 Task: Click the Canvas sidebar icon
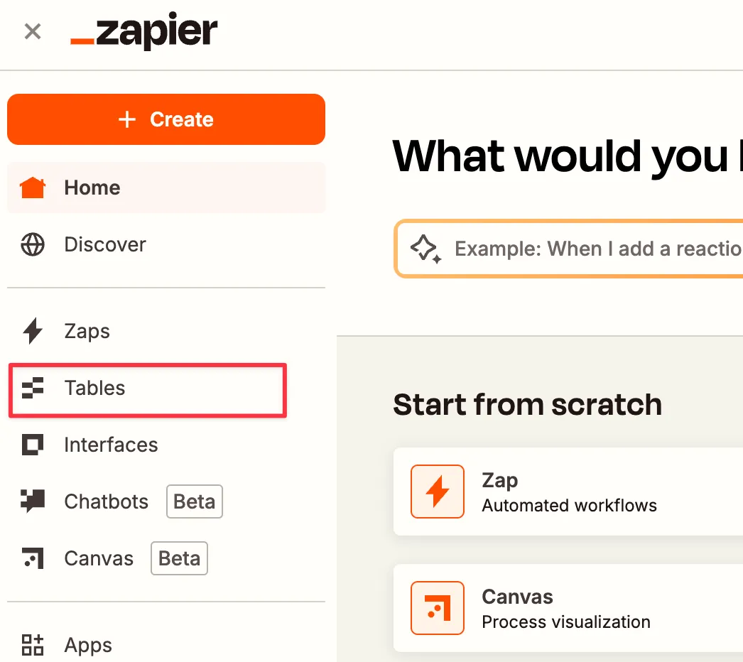tap(33, 558)
